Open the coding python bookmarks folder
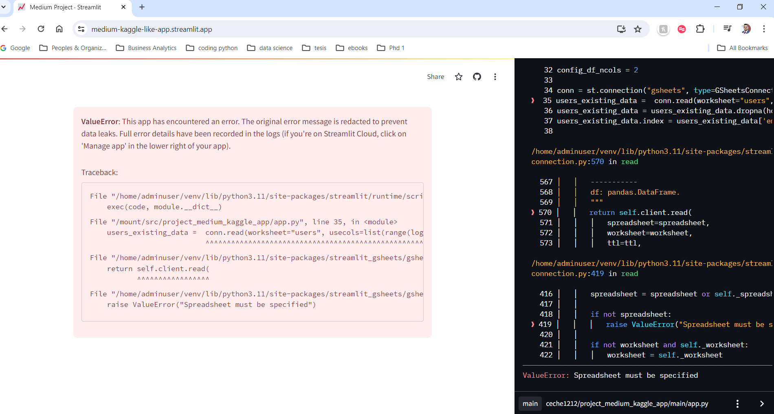Viewport: 774px width, 414px height. pyautogui.click(x=212, y=48)
